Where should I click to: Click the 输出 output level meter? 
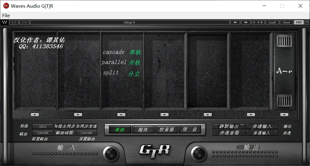tap(245, 154)
